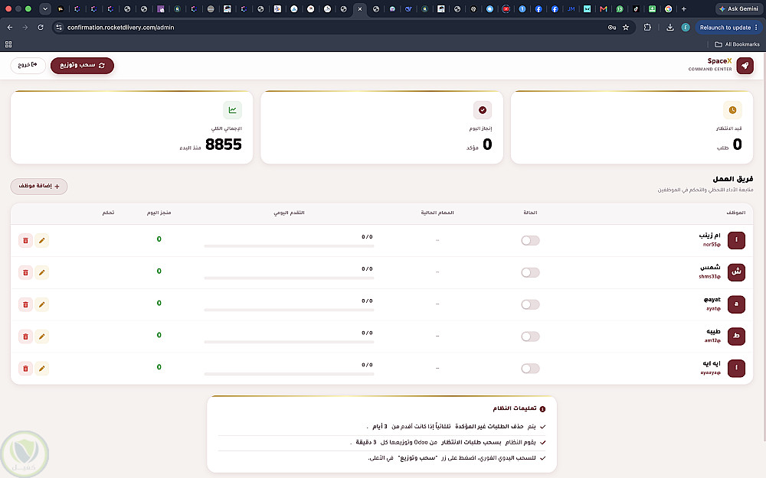Switch to the Gmail tab
Viewport: 766px width, 478px height.
pyautogui.click(x=604, y=8)
